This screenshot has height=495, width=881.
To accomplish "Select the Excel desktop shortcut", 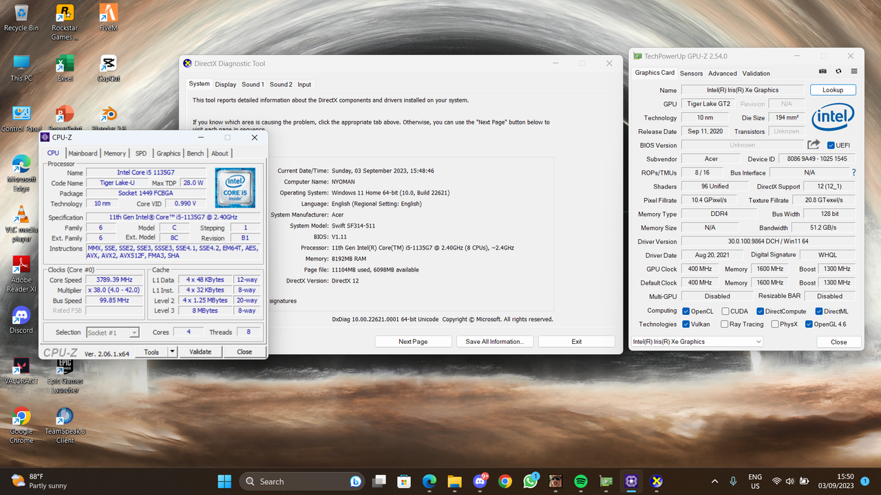I will coord(65,68).
